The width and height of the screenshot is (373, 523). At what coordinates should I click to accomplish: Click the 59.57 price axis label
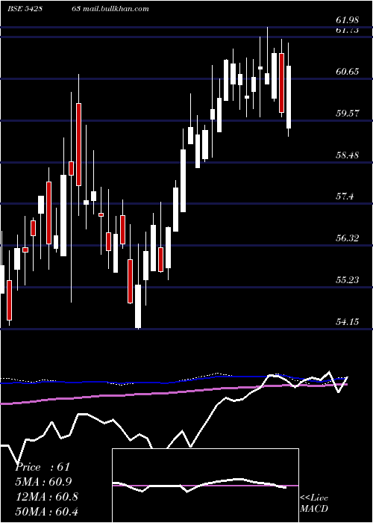coord(348,114)
